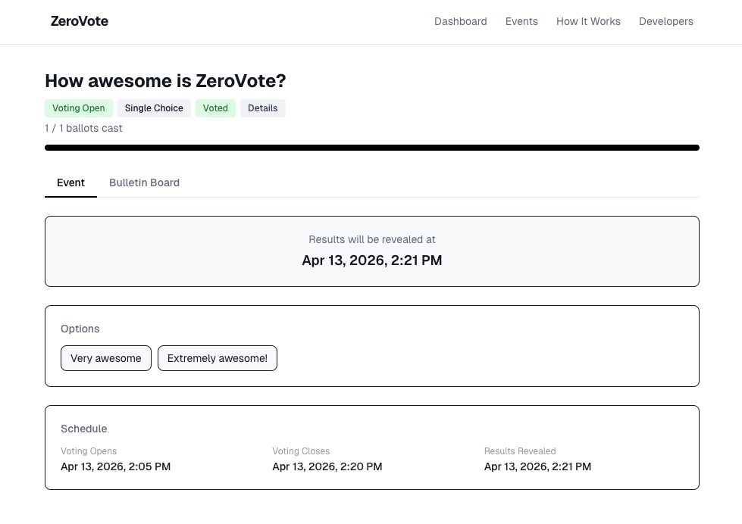Click the Voted badge
The height and width of the screenshot is (524, 742).
pyautogui.click(x=215, y=108)
